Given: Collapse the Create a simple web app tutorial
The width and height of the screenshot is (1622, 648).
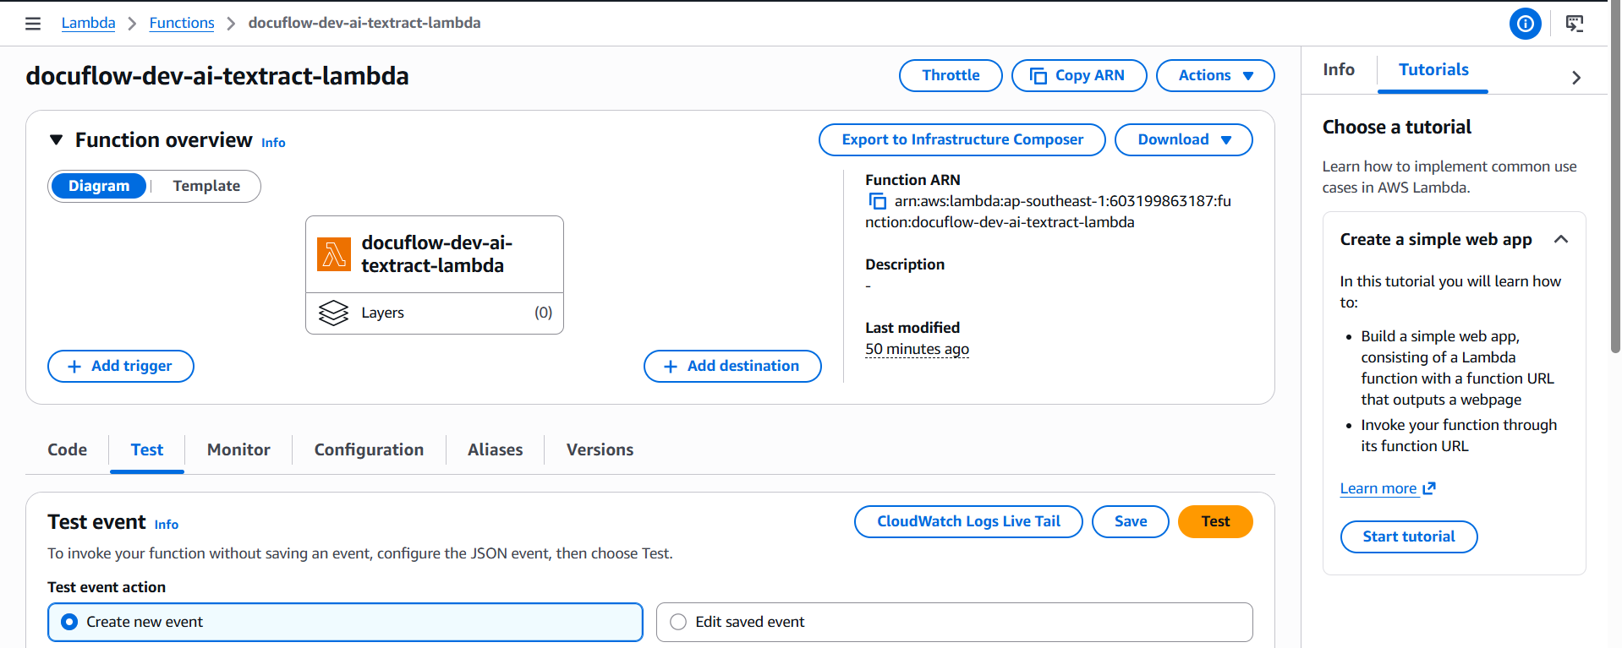Looking at the screenshot, I should [x=1561, y=239].
